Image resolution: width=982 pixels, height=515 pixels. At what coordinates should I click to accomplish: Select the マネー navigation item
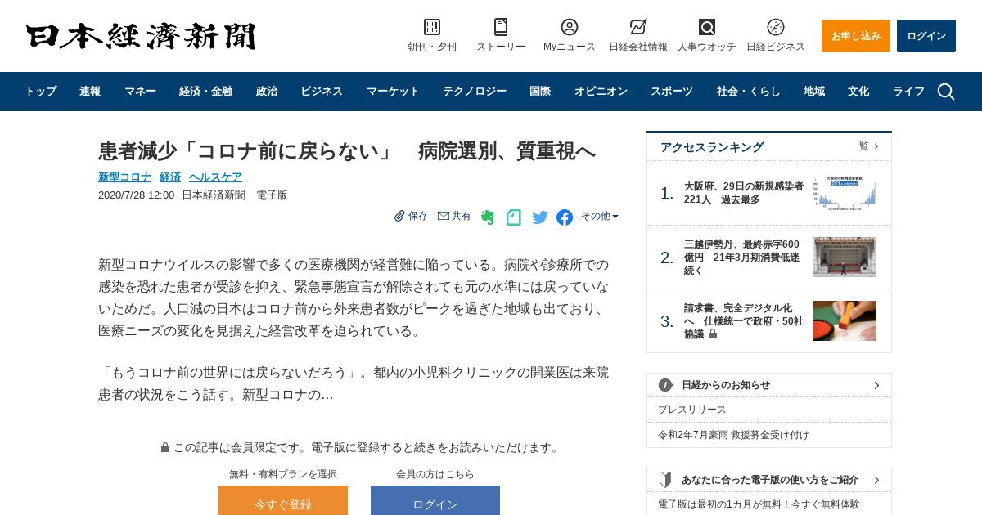click(140, 92)
